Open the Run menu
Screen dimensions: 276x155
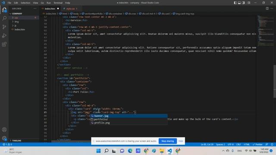(x=49, y=3)
